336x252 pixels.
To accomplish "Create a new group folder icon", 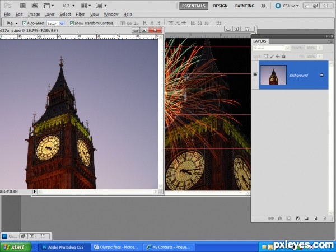I will coord(306,218).
